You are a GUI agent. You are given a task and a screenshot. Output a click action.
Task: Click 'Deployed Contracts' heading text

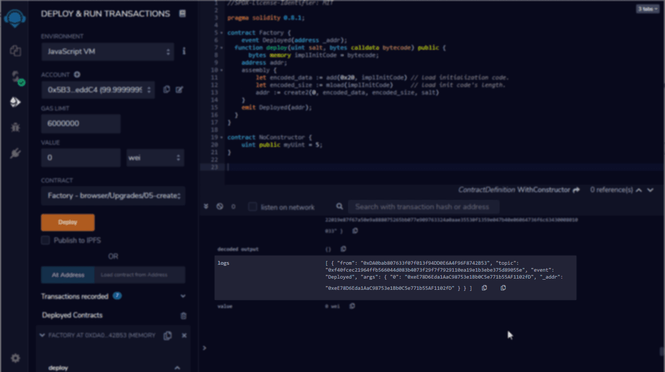pos(72,315)
